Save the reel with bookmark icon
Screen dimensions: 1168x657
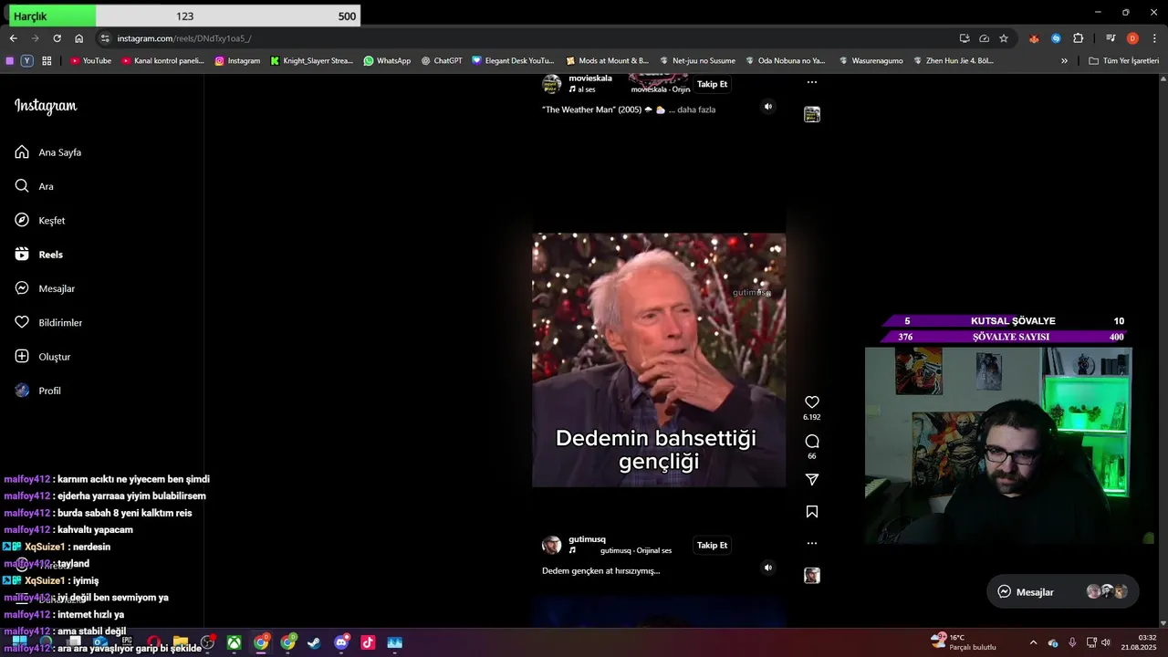(811, 512)
